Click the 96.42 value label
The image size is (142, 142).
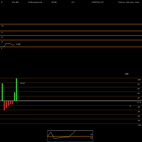coord(22,83)
